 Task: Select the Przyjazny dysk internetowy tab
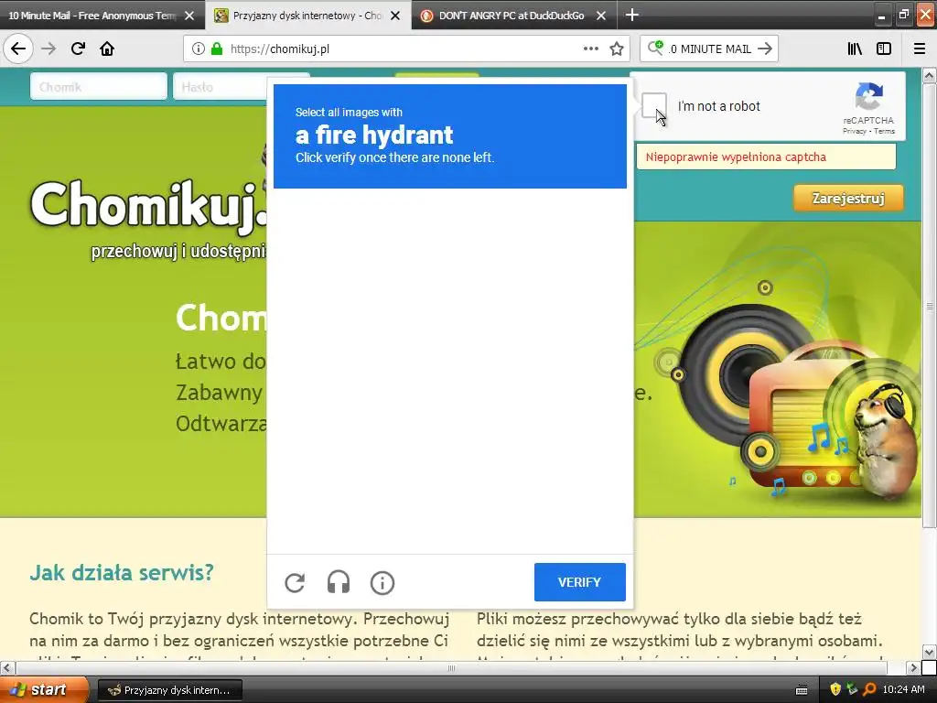tap(299, 16)
